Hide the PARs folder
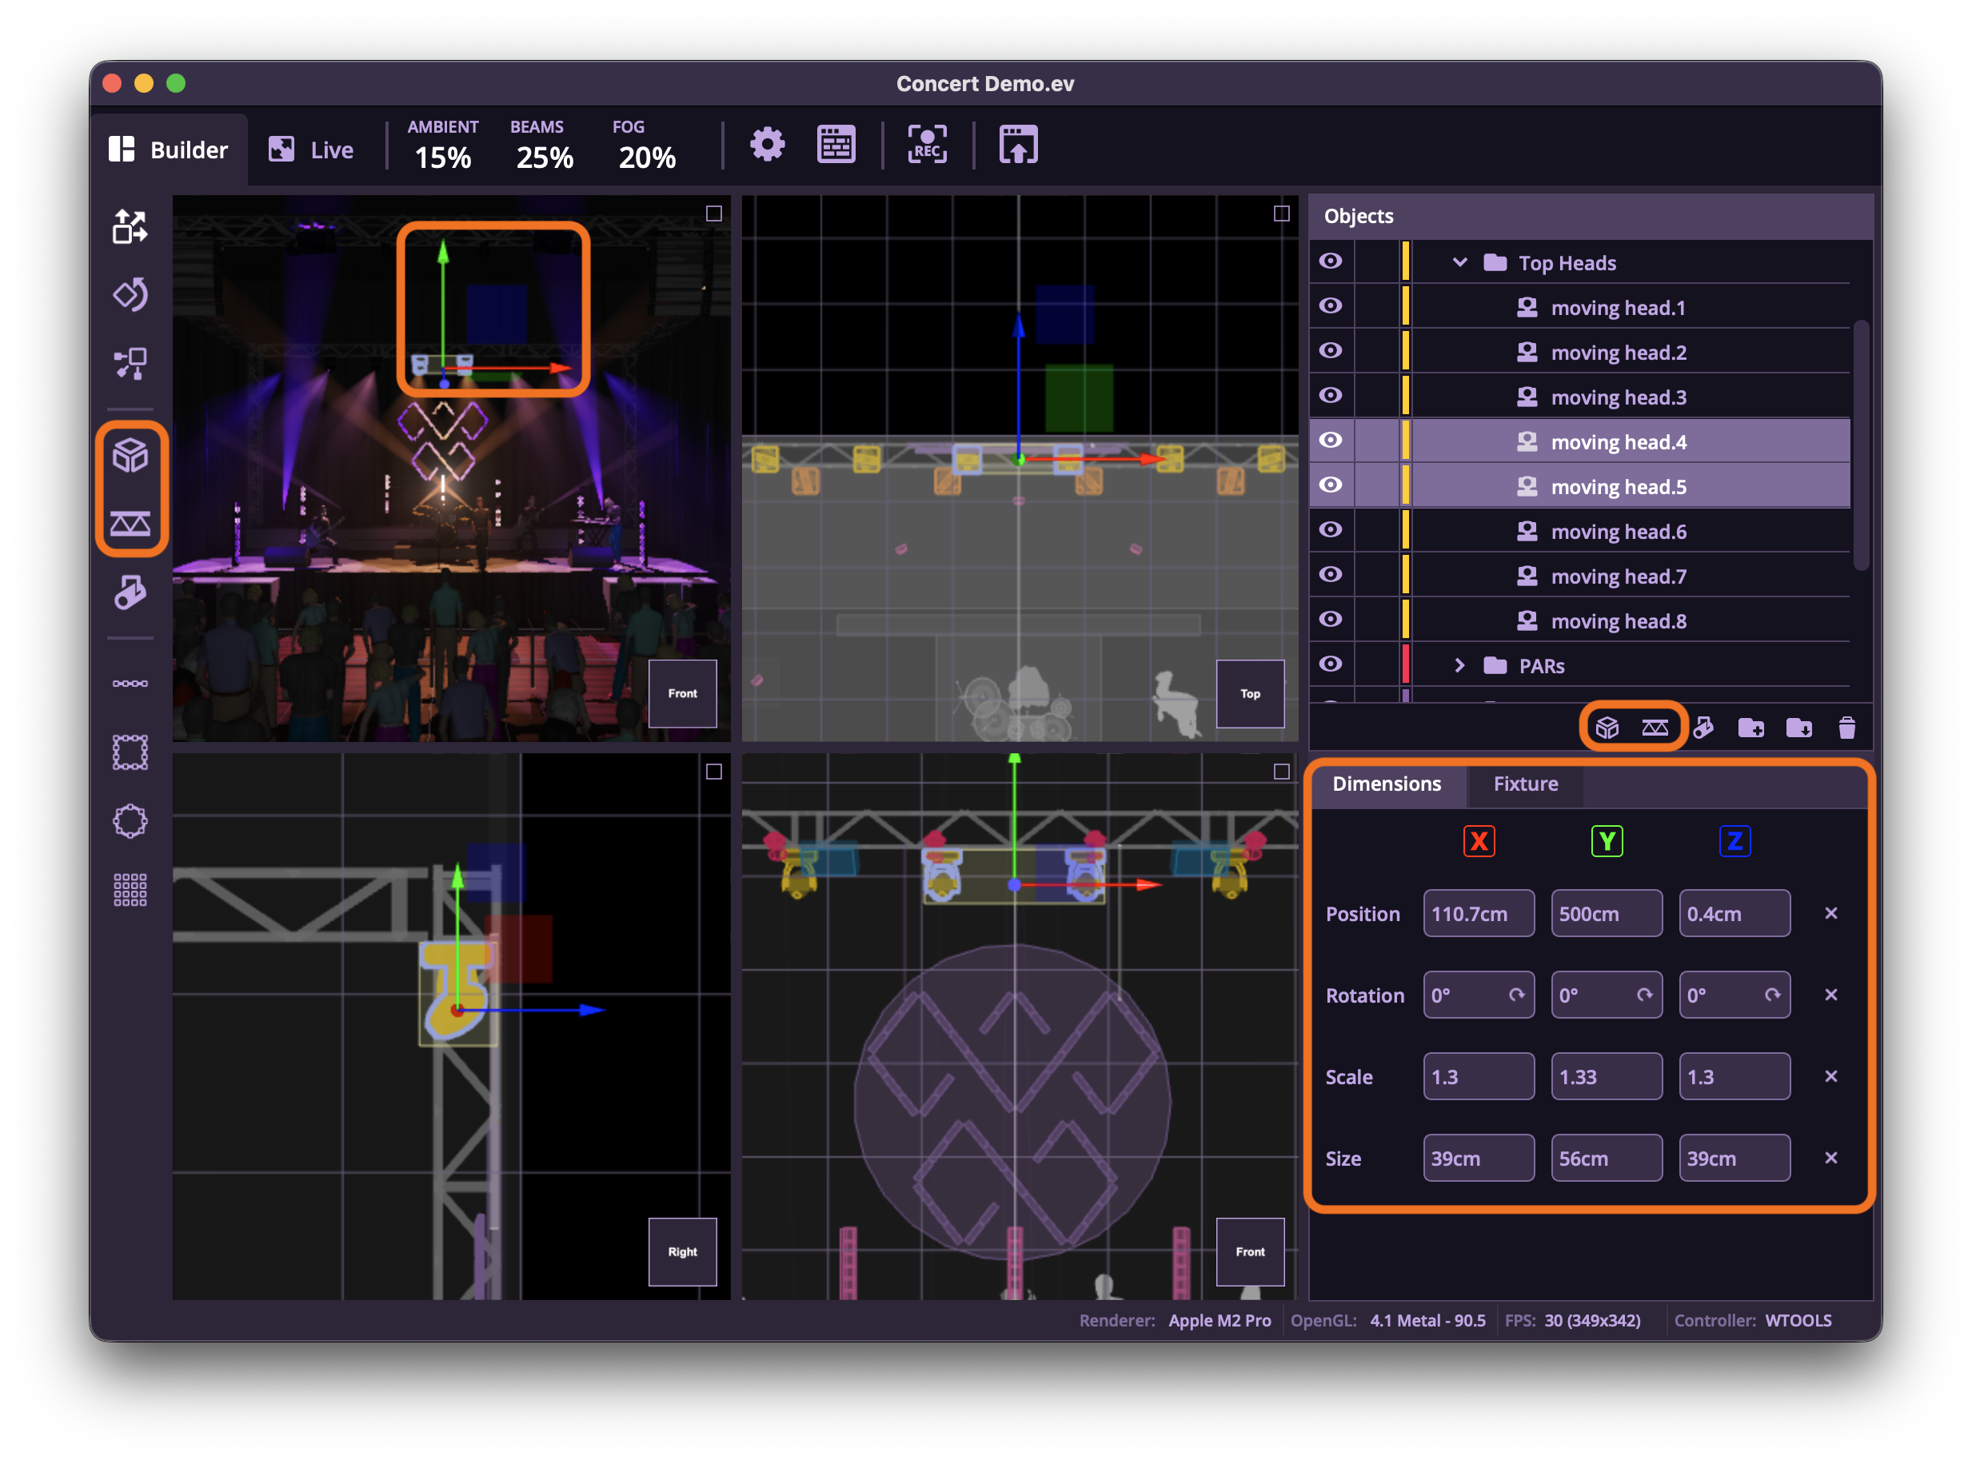 pyautogui.click(x=1331, y=664)
